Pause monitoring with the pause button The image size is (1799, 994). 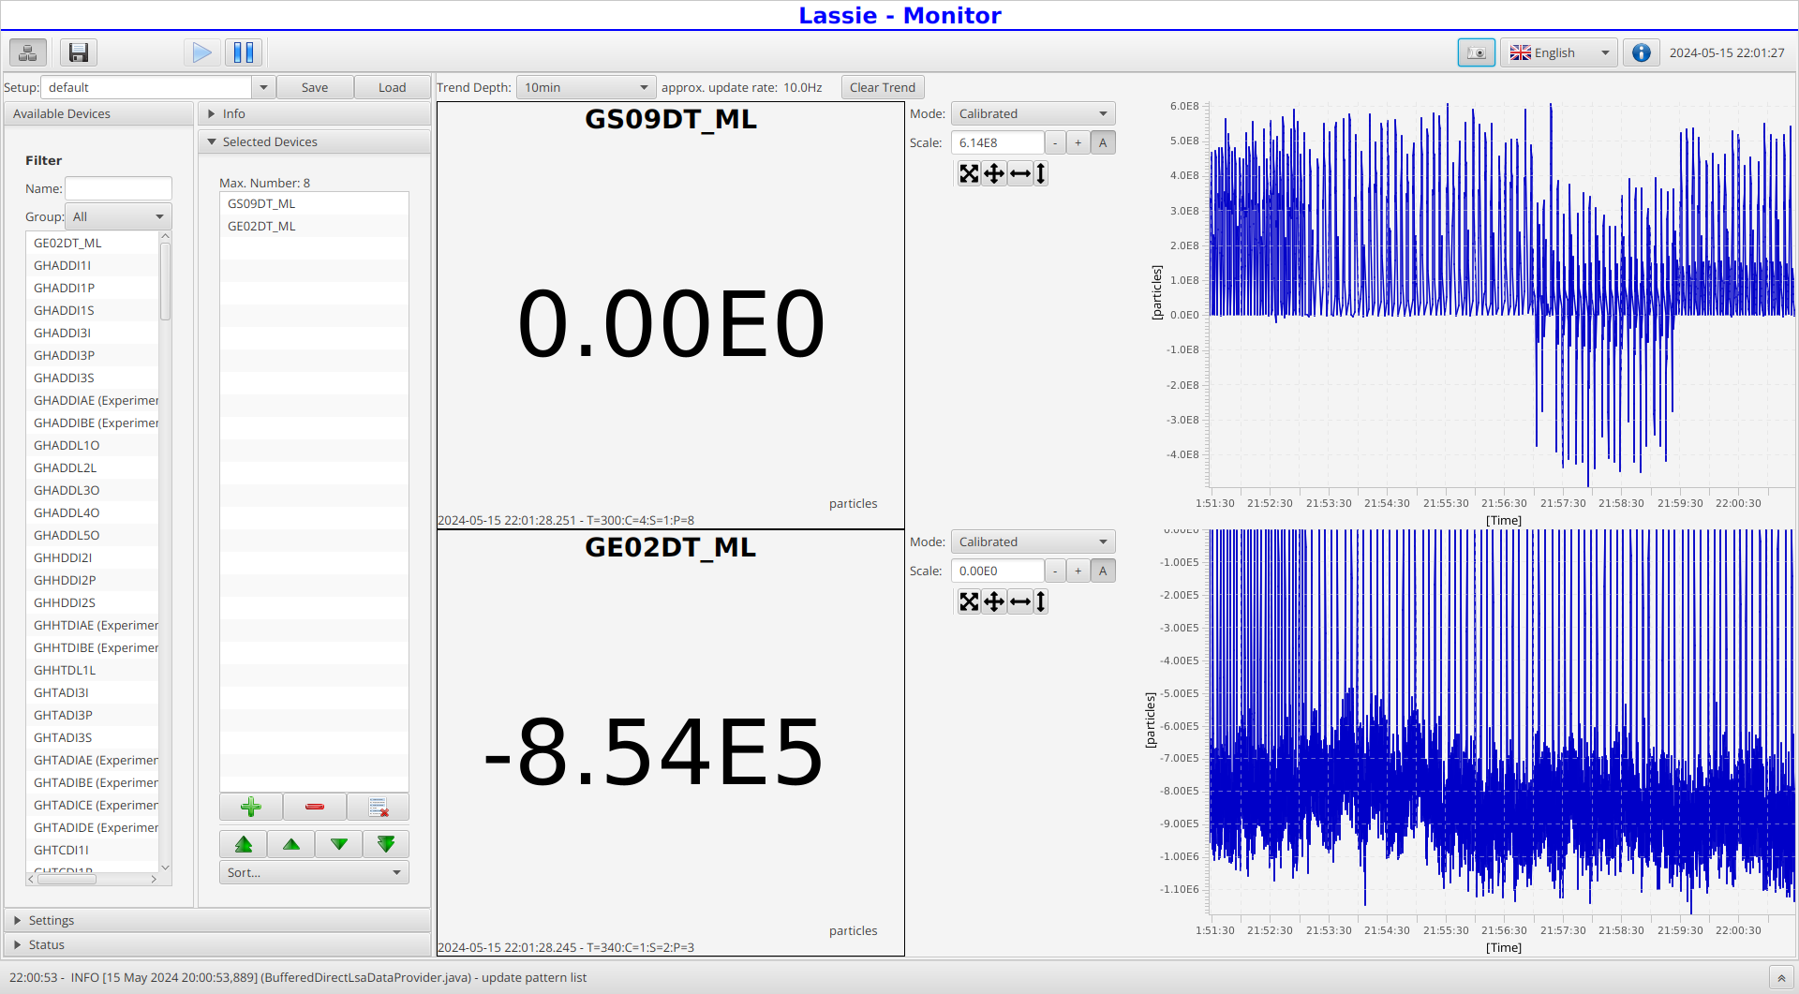244,52
